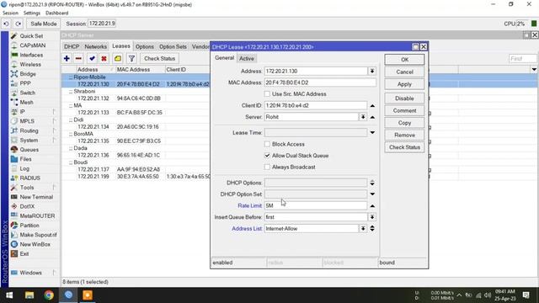Click Copy button in lease dialog
Image resolution: width=539 pixels, height=303 pixels.
(x=404, y=123)
